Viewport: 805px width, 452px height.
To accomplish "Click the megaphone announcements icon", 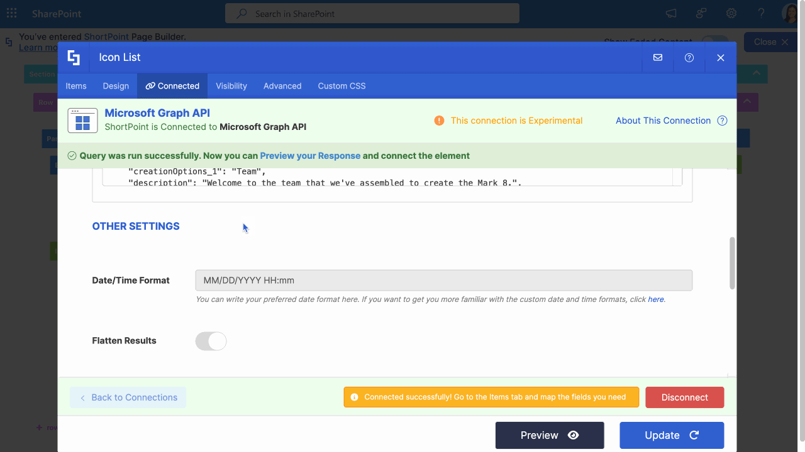I will click(x=671, y=13).
